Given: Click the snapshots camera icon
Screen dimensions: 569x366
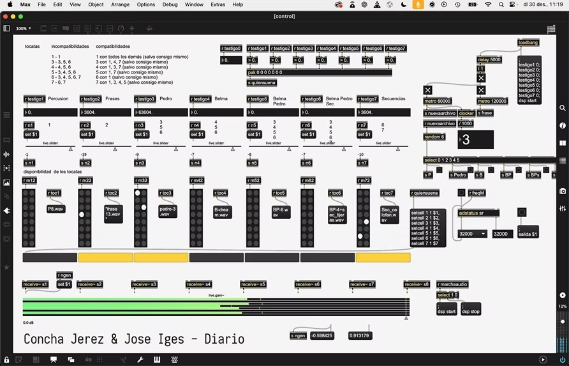Looking at the screenshot, I should click(x=562, y=191).
